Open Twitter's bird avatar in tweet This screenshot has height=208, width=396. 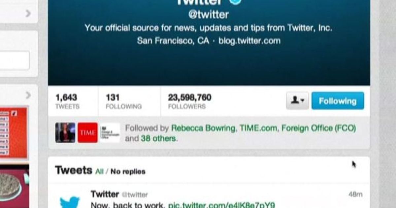pos(70,202)
